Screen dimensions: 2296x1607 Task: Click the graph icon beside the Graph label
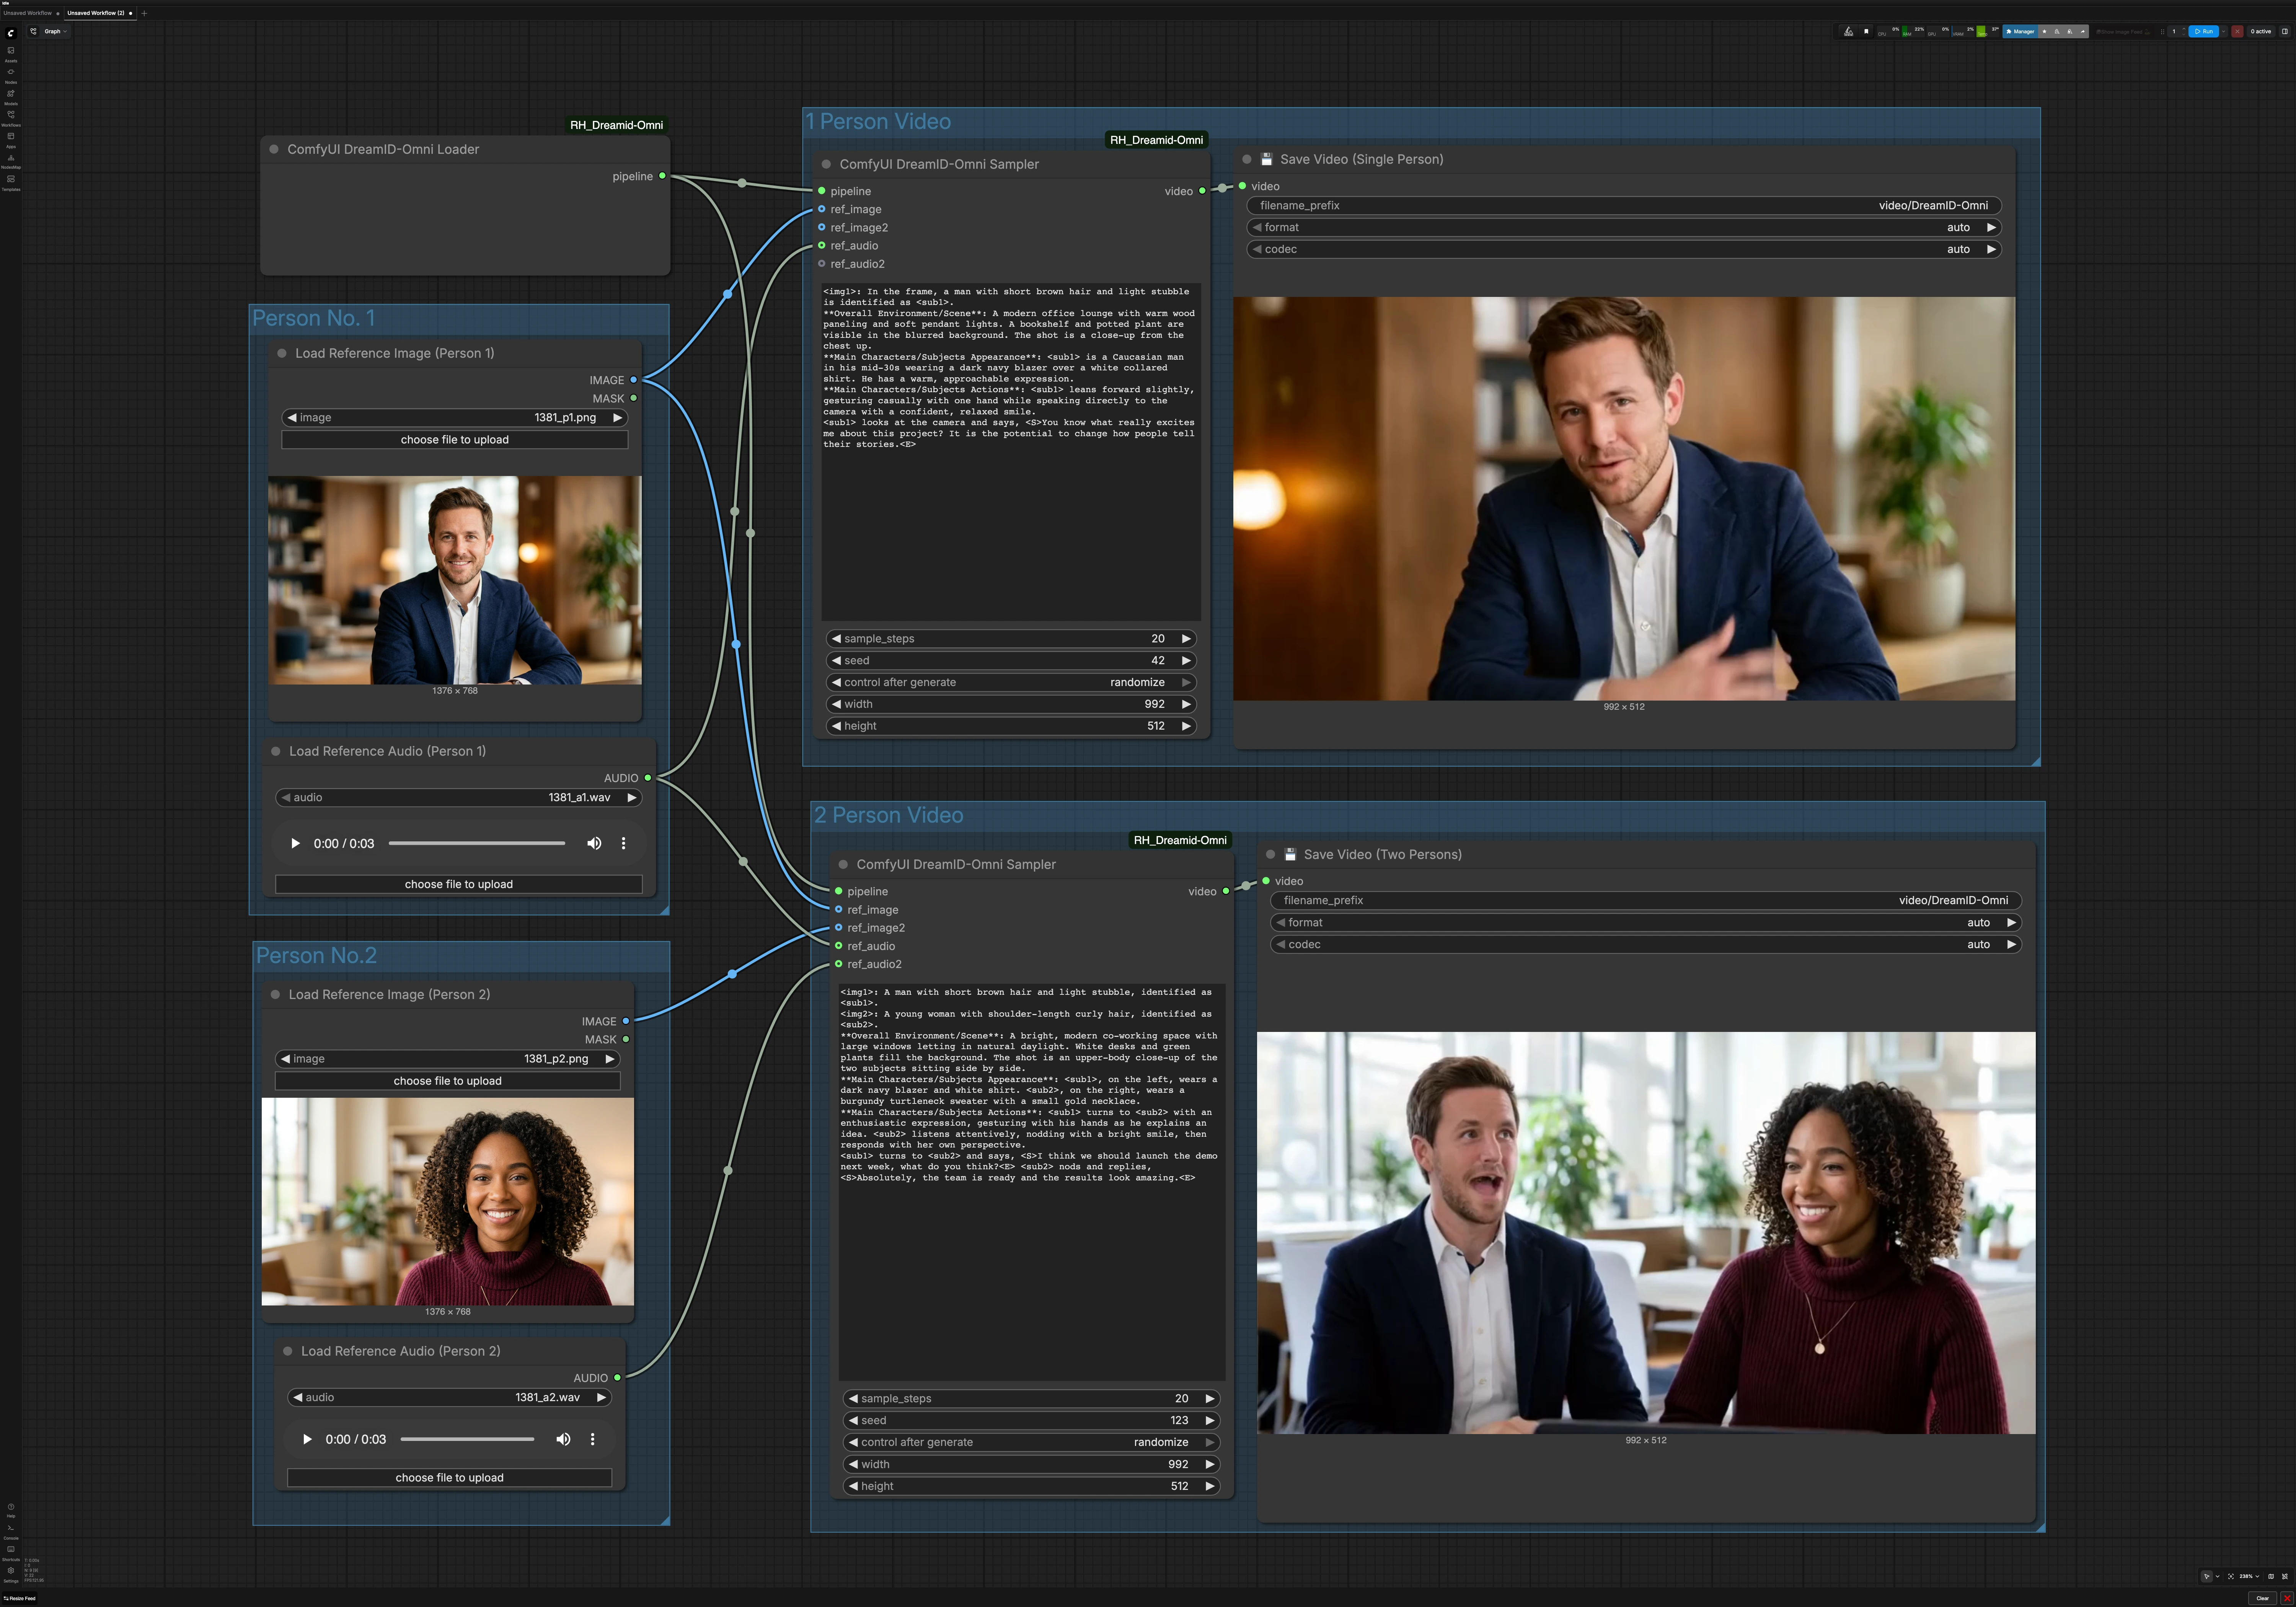click(x=33, y=31)
